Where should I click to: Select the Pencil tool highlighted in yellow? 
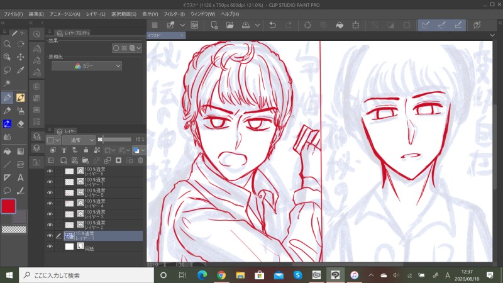click(x=21, y=97)
